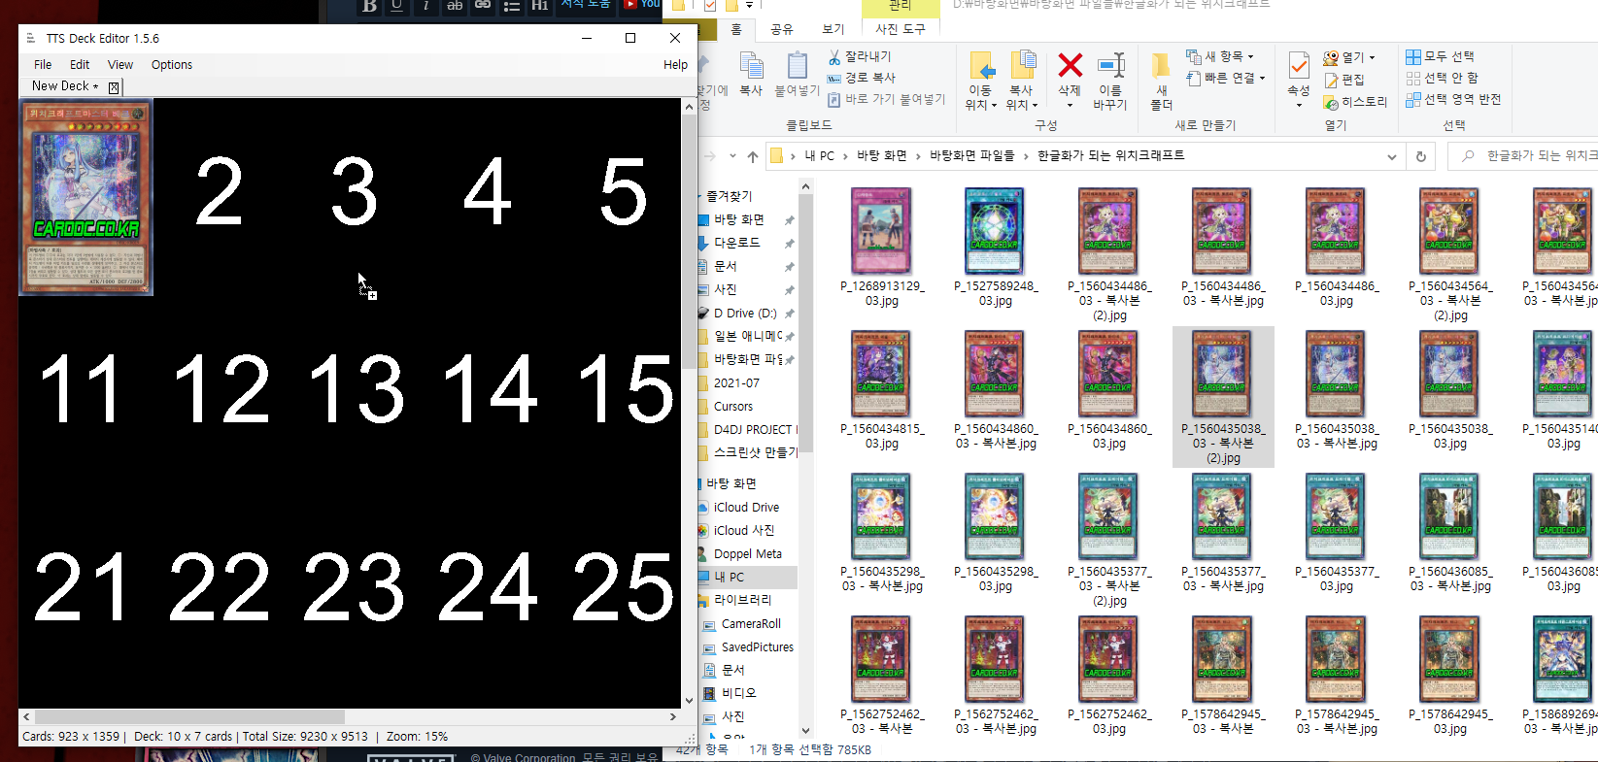Screen dimensions: 1598x762
Task: Open the View menu in TTS Deck Editor
Action: pos(120,65)
